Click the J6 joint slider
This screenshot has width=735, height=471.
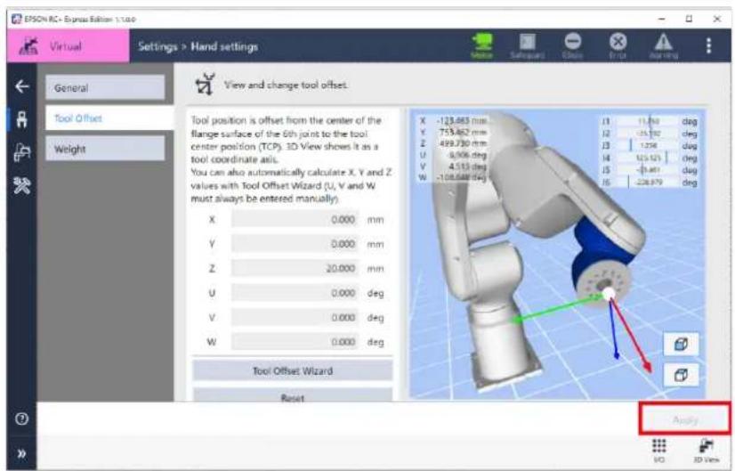pyautogui.click(x=647, y=182)
